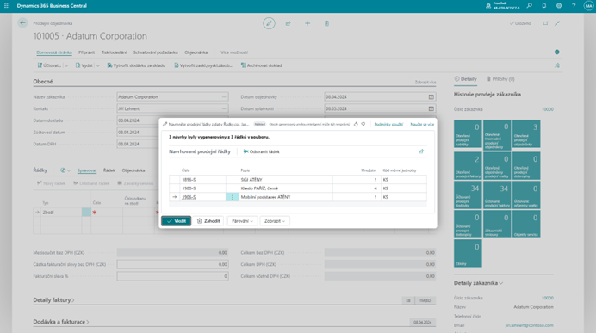Viewport: 596px width, 333px height.
Task: Collapse the page with the shrink arrows icon
Action: click(557, 23)
